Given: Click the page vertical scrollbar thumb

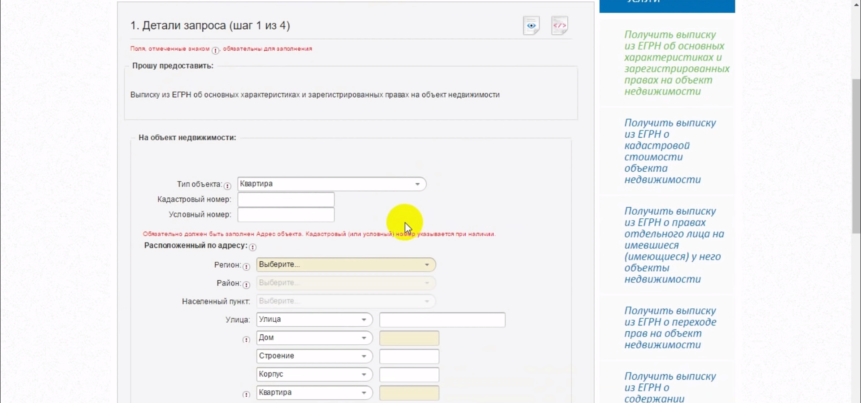Looking at the screenshot, I should (x=856, y=156).
